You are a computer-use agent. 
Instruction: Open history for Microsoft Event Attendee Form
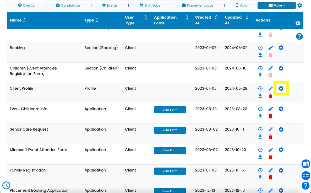click(x=260, y=150)
